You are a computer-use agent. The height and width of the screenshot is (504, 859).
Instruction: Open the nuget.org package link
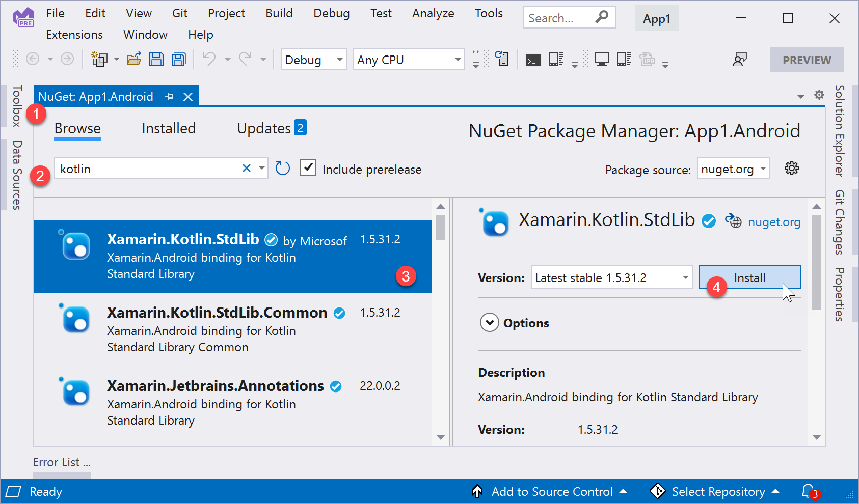pos(773,222)
